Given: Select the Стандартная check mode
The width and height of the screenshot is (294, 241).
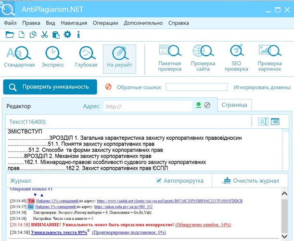Looking at the screenshot, I should [x=19, y=57].
